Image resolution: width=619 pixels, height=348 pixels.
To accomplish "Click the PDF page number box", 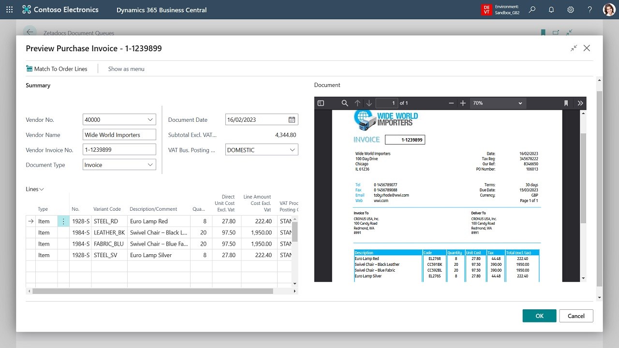I will pos(386,103).
